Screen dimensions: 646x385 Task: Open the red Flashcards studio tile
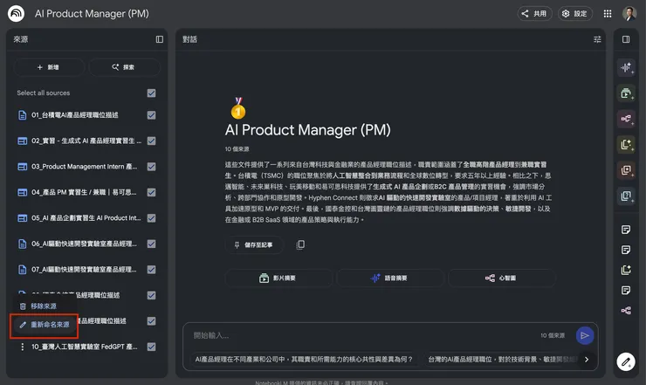626,170
